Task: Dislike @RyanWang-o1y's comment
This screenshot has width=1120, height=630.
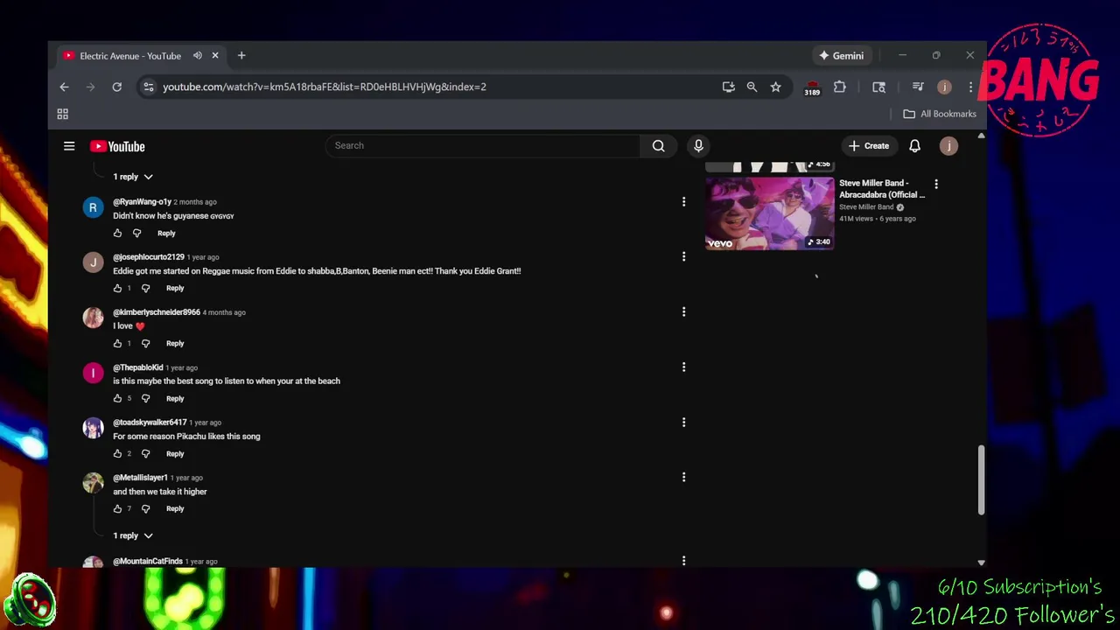Action: click(x=136, y=234)
